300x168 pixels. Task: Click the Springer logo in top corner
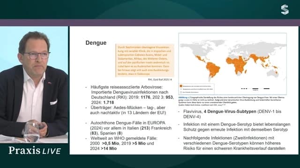pos(285,10)
